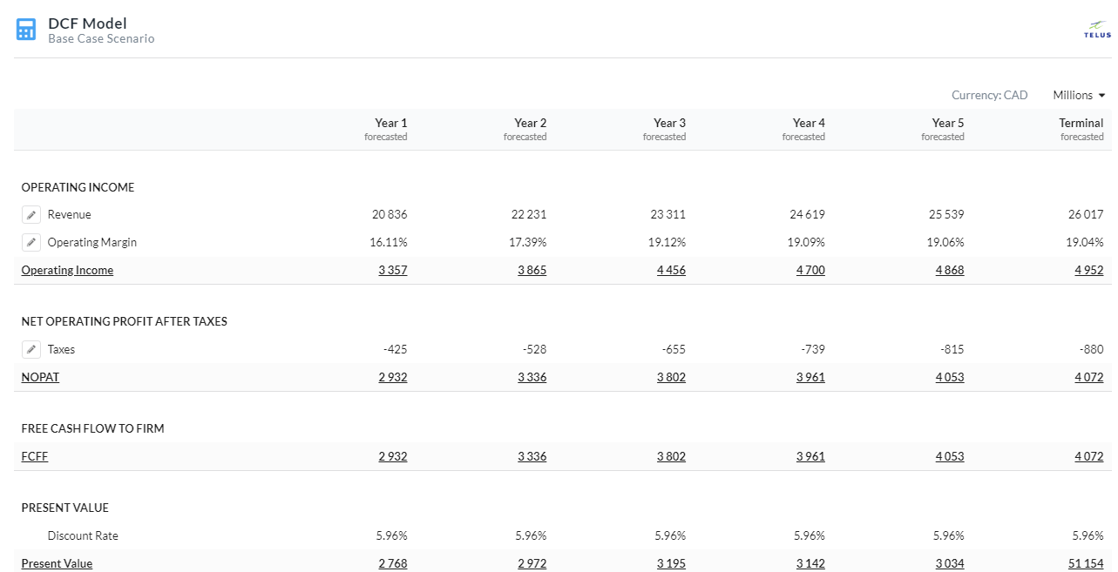Click the TELUS company logo
Viewport: 1118px width, 572px height.
point(1097,30)
